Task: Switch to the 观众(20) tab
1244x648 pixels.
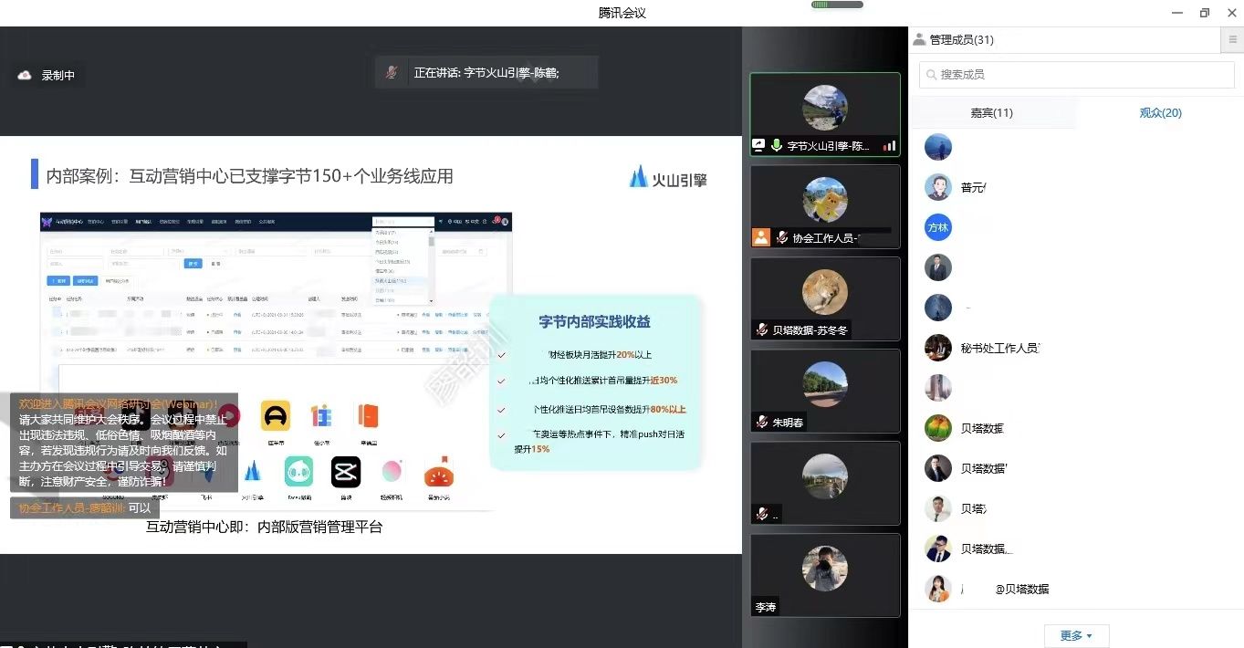Action: pyautogui.click(x=1160, y=113)
